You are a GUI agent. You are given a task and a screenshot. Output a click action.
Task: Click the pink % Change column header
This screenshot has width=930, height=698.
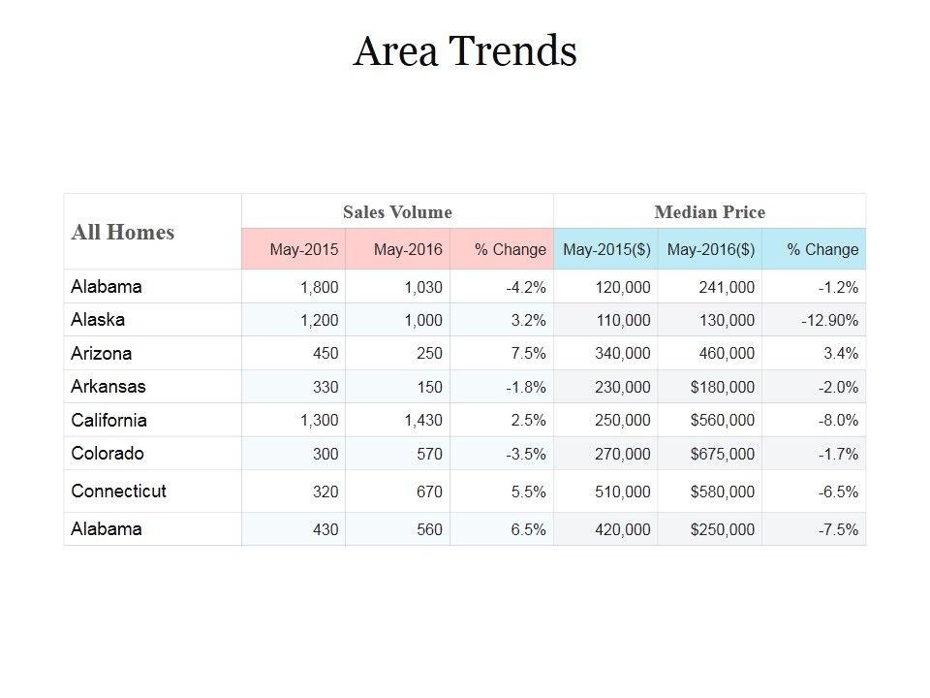pos(502,249)
